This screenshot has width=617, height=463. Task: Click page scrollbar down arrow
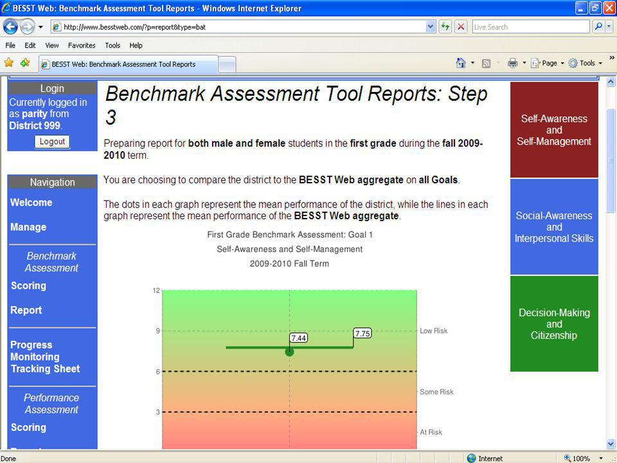(x=611, y=444)
